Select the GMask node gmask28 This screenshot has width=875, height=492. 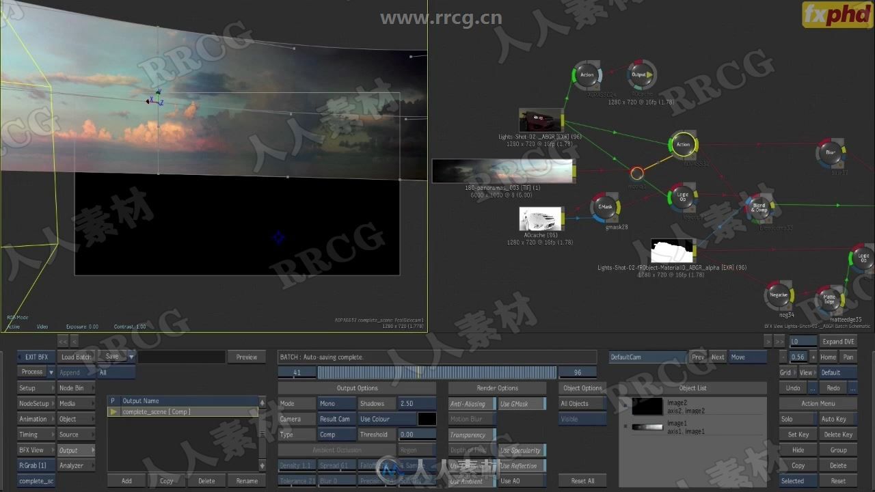click(x=605, y=207)
